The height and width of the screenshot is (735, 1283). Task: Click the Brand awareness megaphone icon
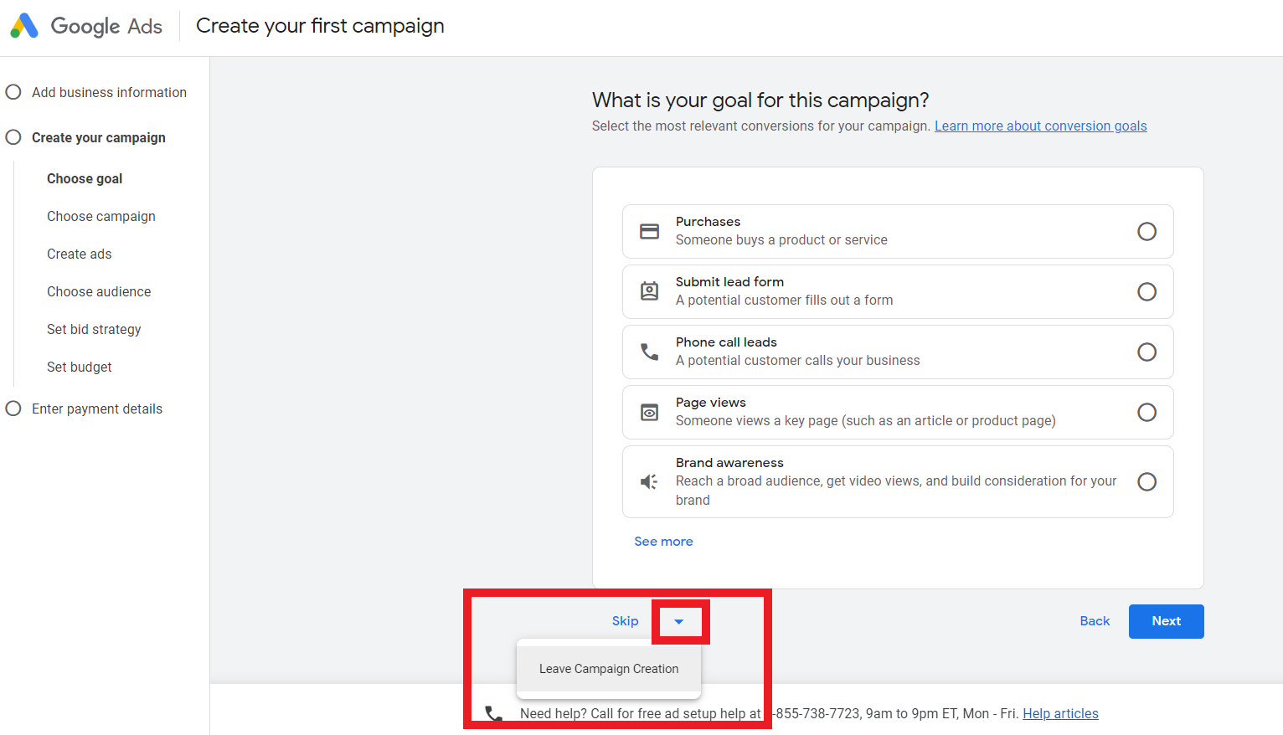click(x=649, y=481)
